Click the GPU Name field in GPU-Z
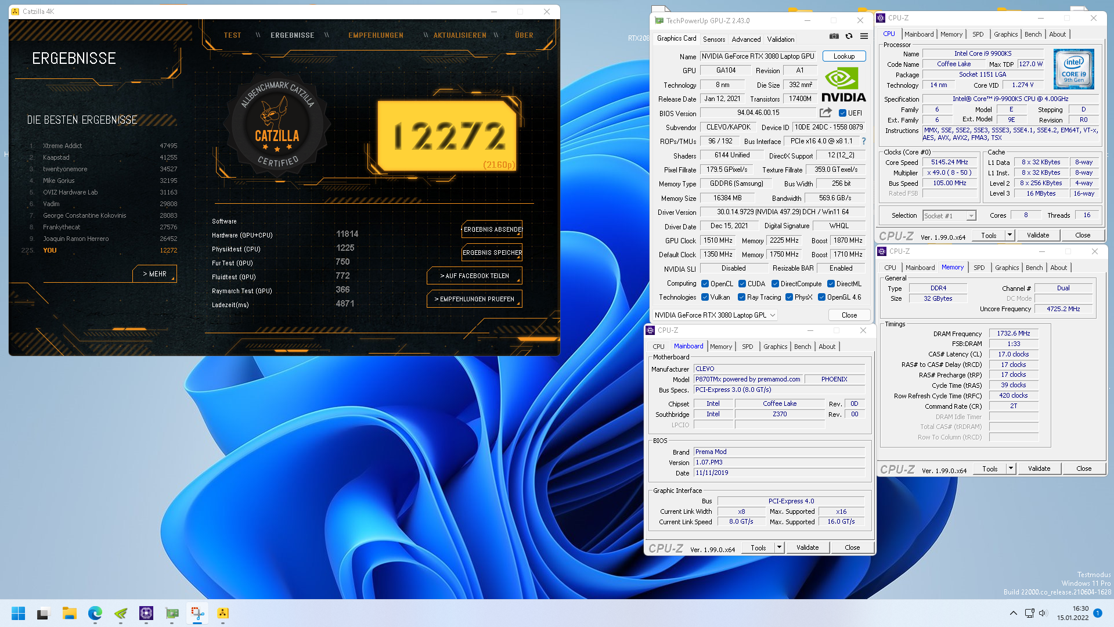1114x627 pixels. coord(758,56)
